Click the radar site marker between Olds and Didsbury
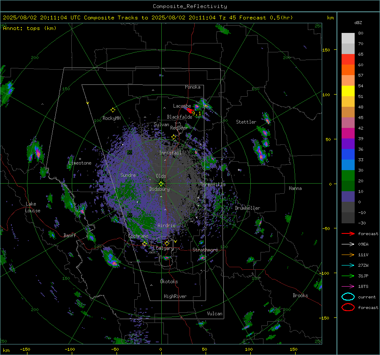The height and width of the screenshot is (355, 380). pyautogui.click(x=161, y=184)
